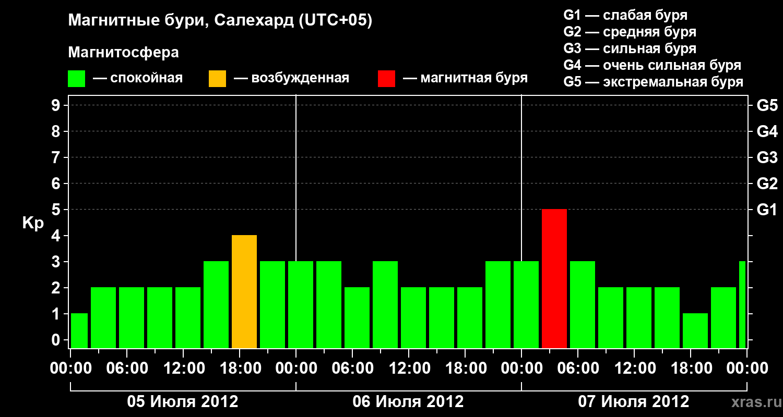Select the Kp 3 bar just after the red bar
The image size is (783, 417).
[x=583, y=305]
